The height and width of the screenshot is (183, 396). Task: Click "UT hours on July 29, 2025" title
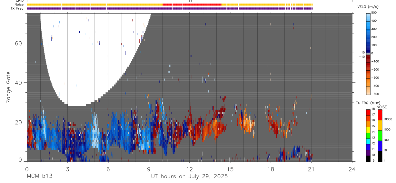coord(190,177)
